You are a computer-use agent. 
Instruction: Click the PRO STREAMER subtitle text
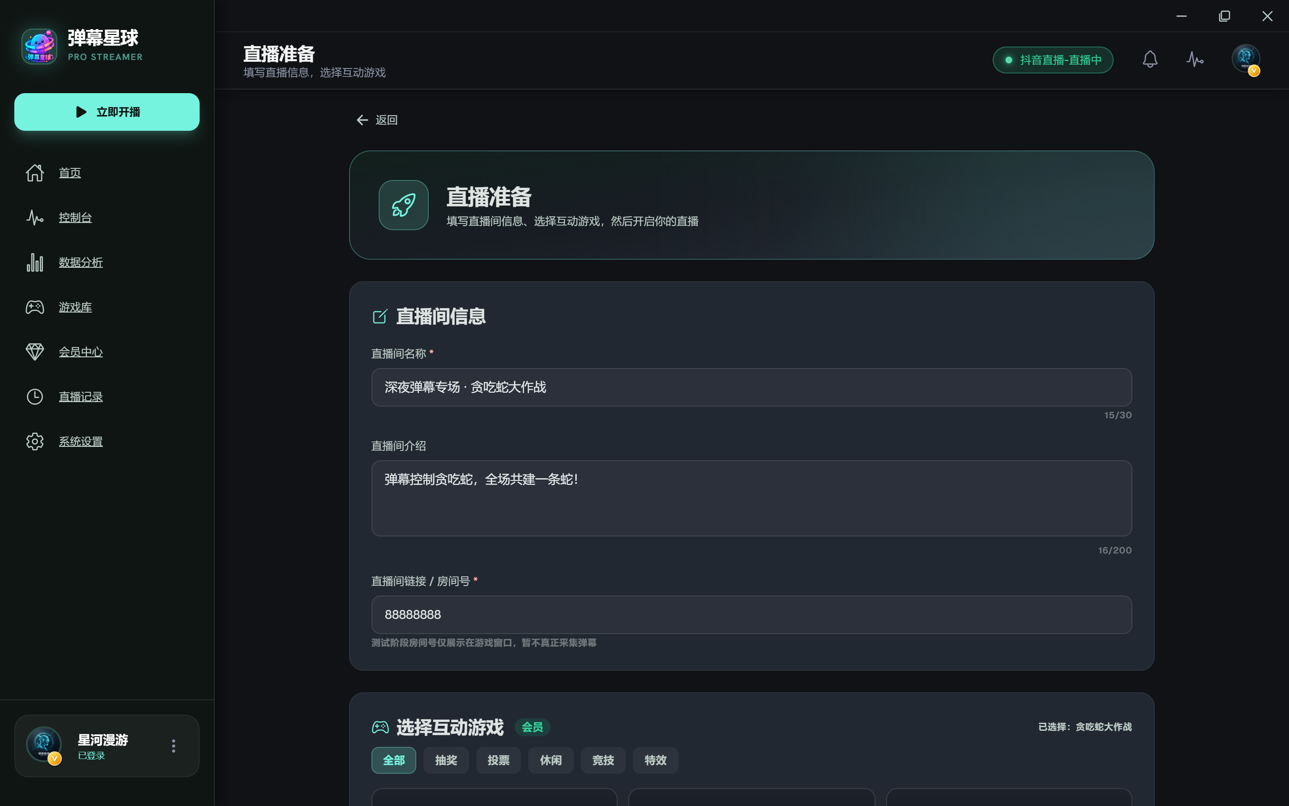pos(105,57)
